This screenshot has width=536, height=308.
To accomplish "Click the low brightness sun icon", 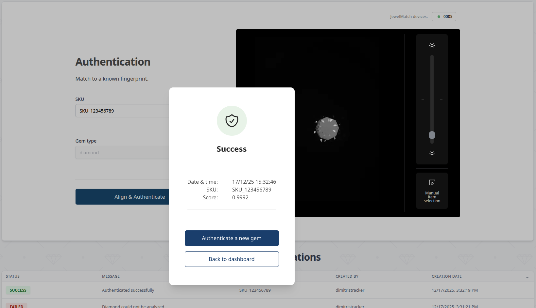I will point(432,153).
